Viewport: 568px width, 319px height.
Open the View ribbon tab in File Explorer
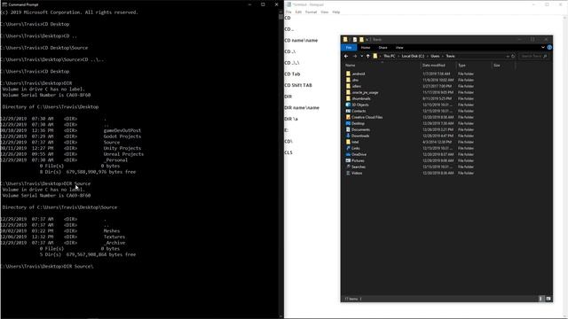(x=399, y=48)
